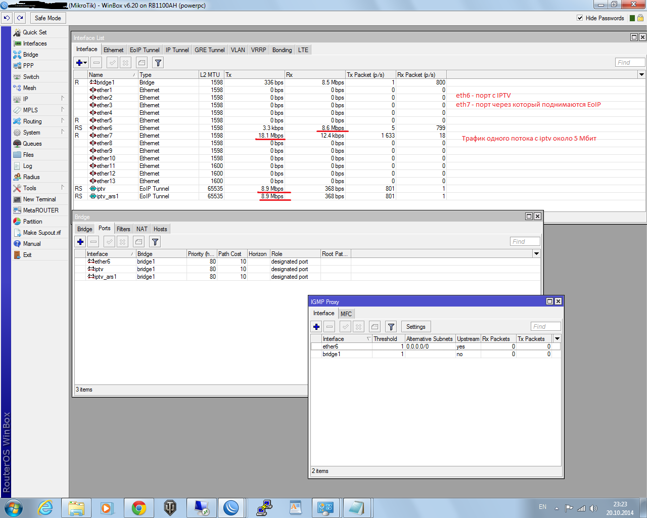647x518 pixels.
Task: Switch to the MFC tab in IGMP Proxy
Action: [346, 314]
